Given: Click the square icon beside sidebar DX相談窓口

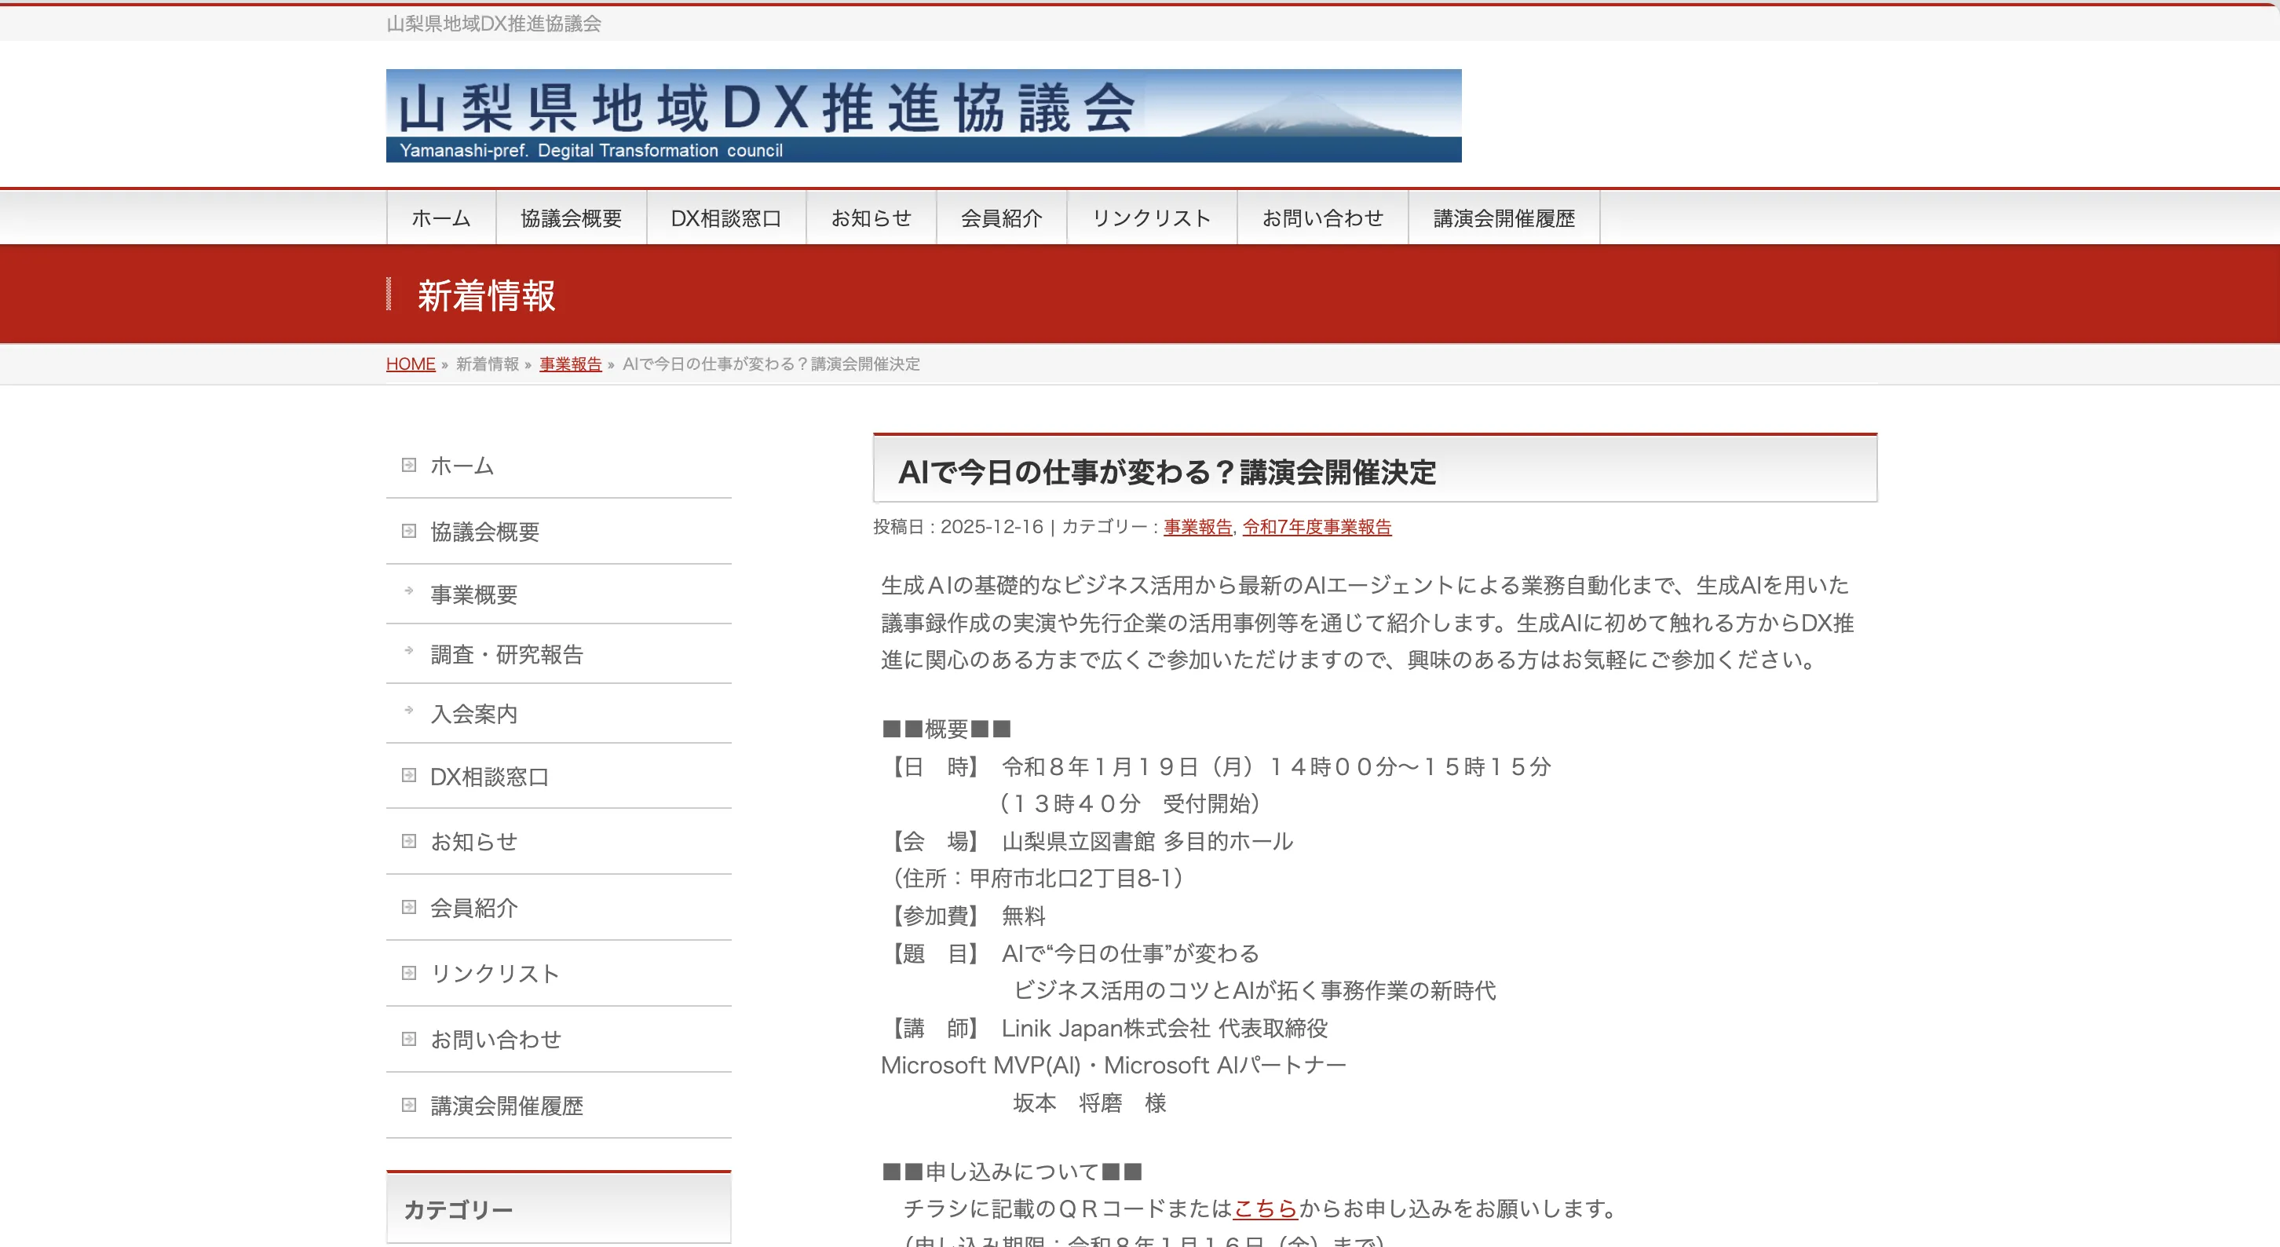Looking at the screenshot, I should point(409,775).
